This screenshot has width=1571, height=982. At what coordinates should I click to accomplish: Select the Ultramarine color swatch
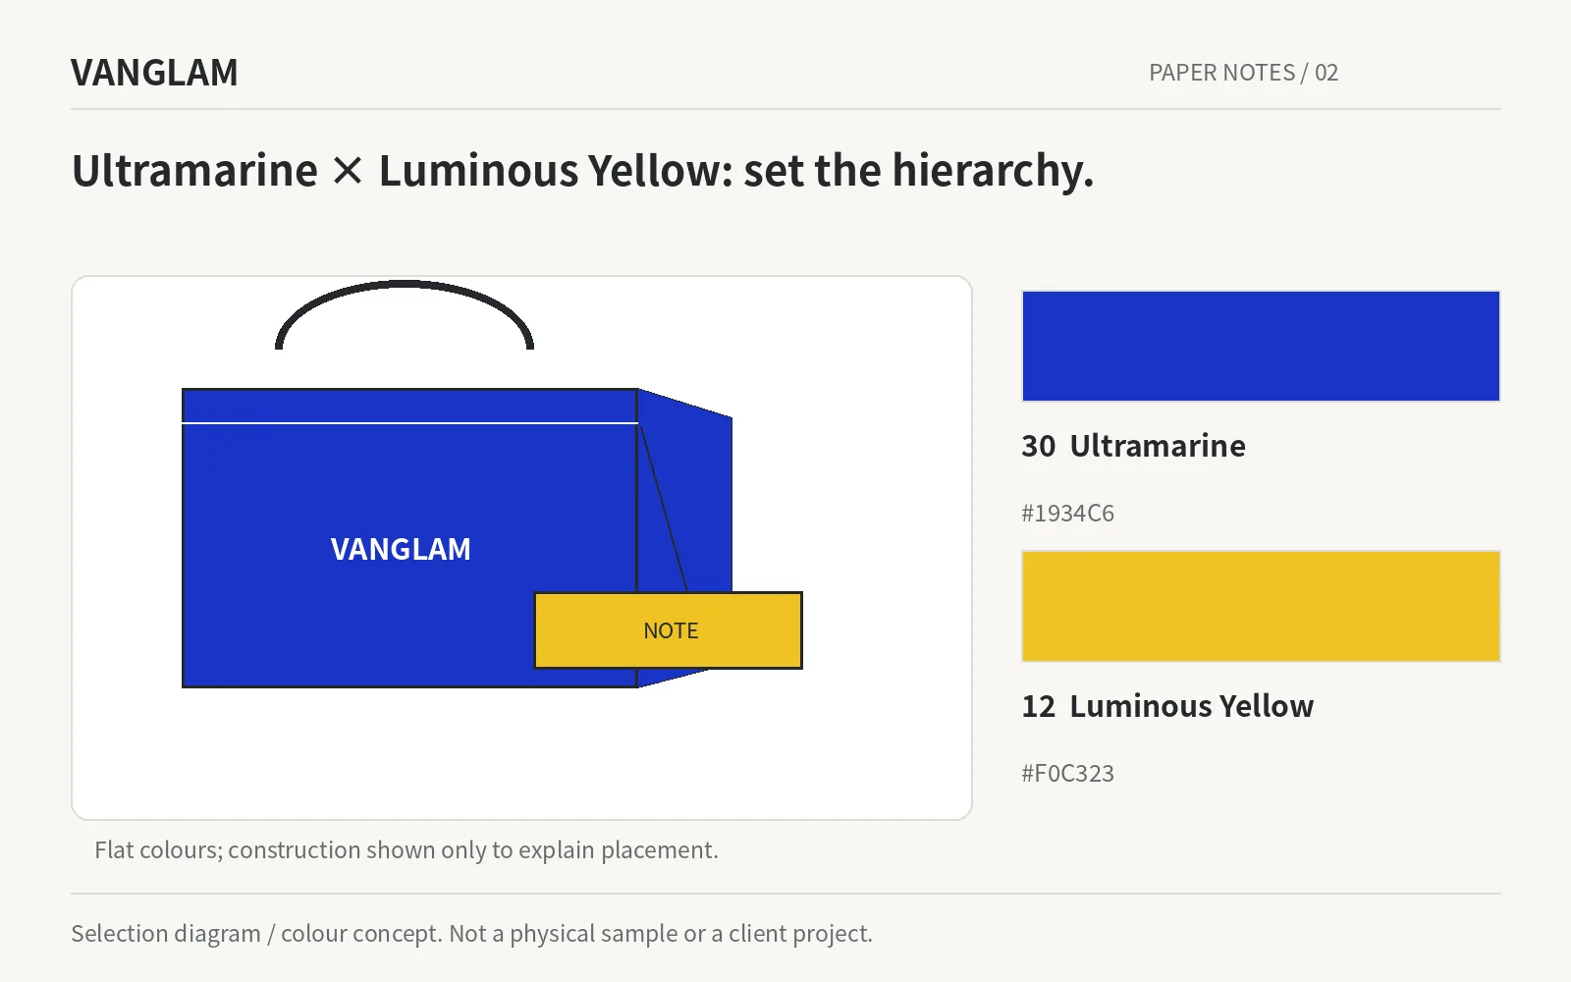coord(1261,346)
